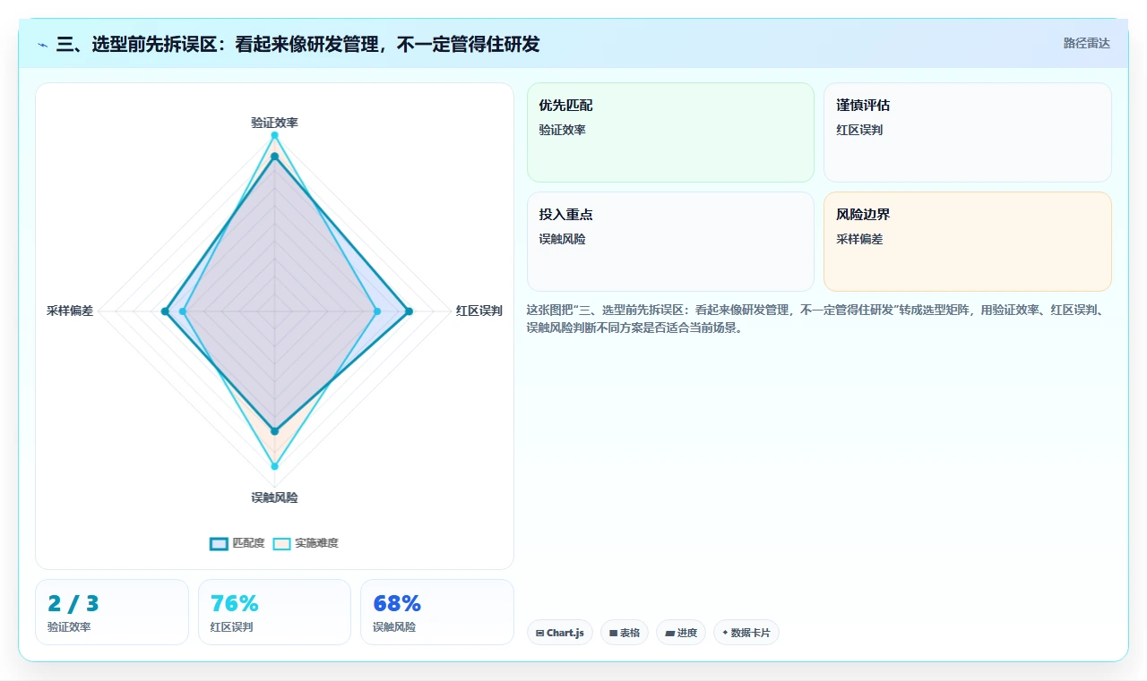Click the 路径雷达 label in header
The height and width of the screenshot is (681, 1147).
[x=1086, y=43]
